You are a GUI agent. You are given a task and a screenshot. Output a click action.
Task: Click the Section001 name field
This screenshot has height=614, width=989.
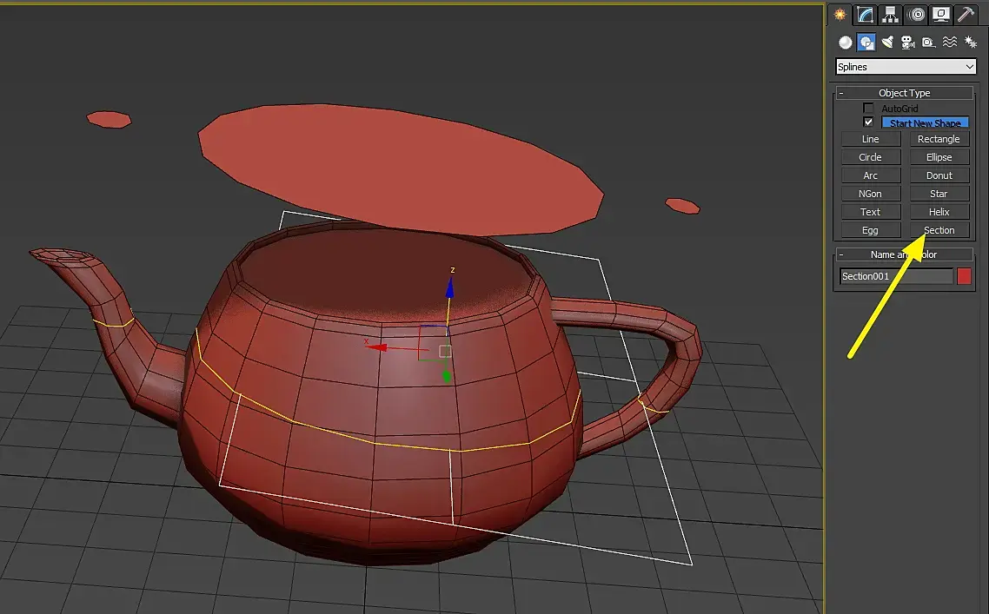(x=896, y=276)
